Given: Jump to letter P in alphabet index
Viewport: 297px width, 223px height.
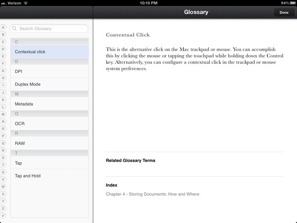Looking at the screenshot, I should [x=3, y=136].
